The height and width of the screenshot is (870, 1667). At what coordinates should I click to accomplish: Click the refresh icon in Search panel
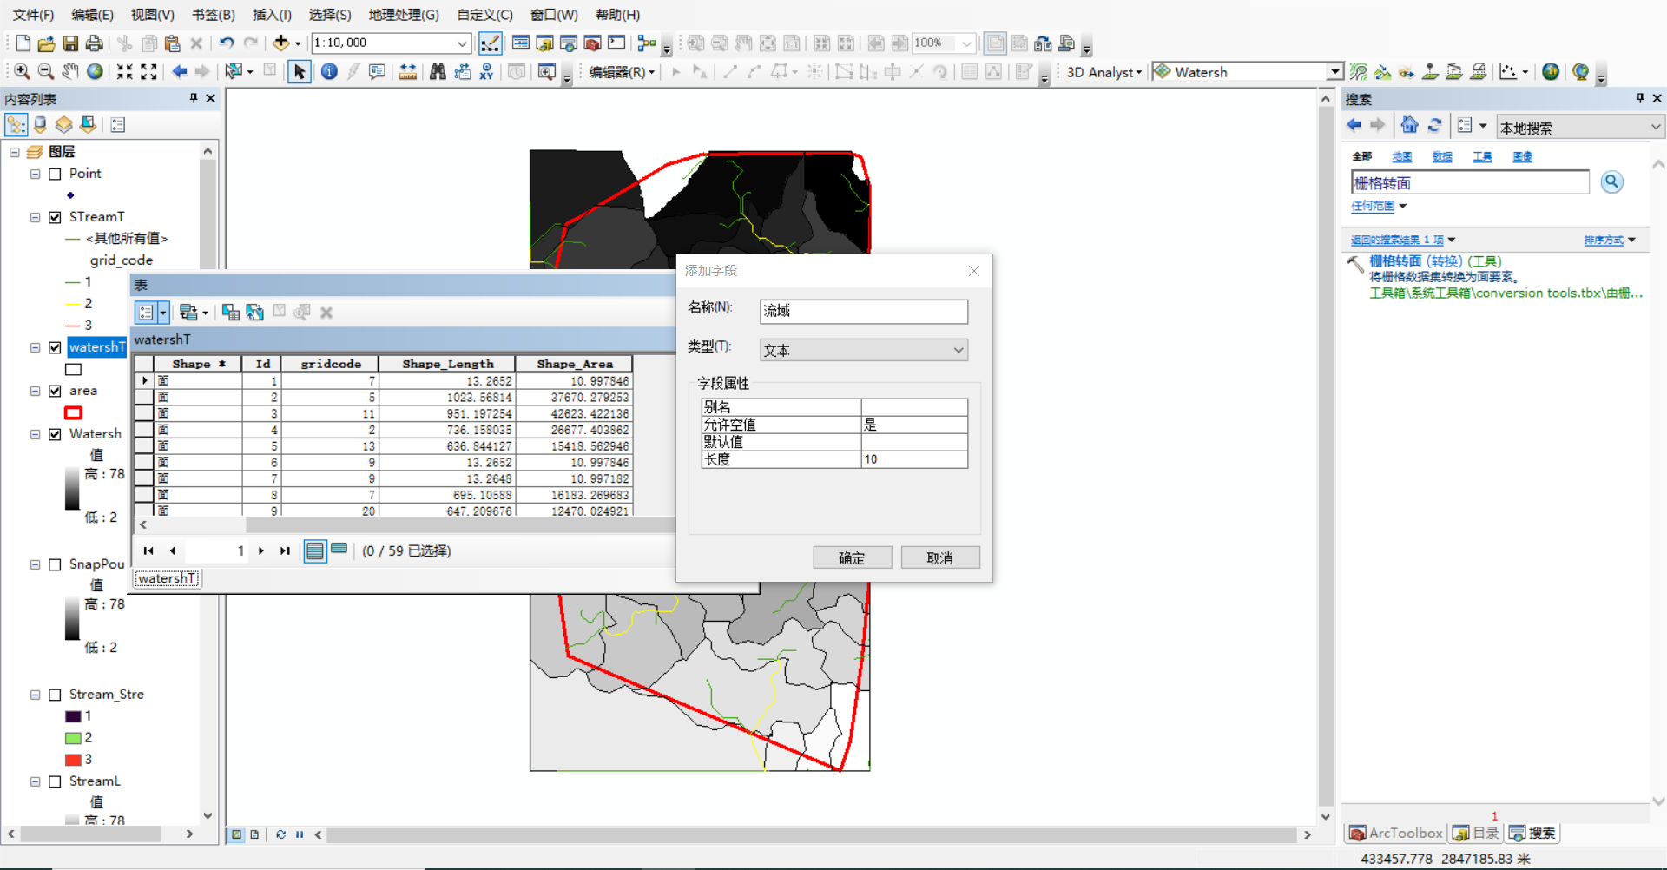click(x=1434, y=126)
